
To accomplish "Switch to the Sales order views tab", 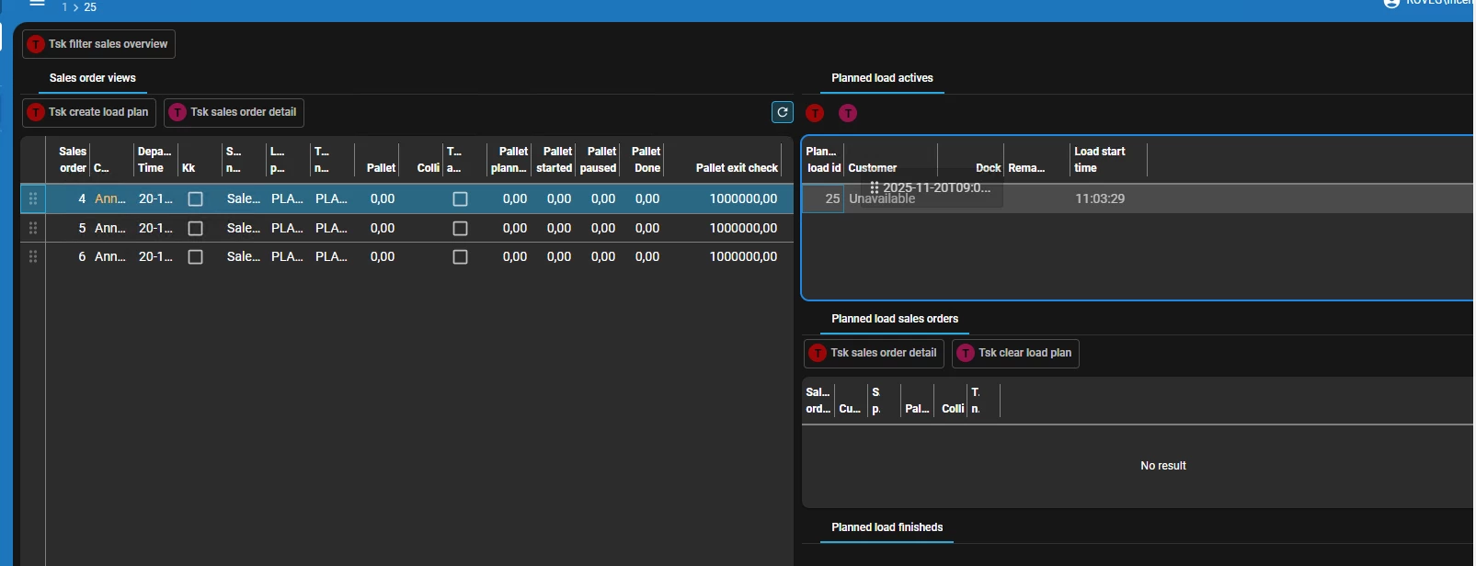I will (92, 78).
